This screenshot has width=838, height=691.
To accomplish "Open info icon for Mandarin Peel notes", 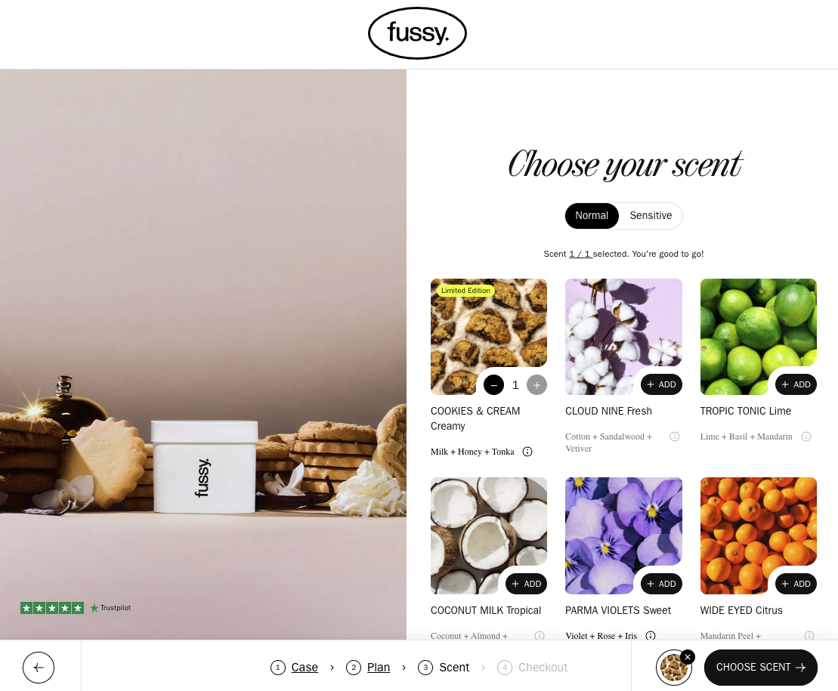I will point(809,635).
